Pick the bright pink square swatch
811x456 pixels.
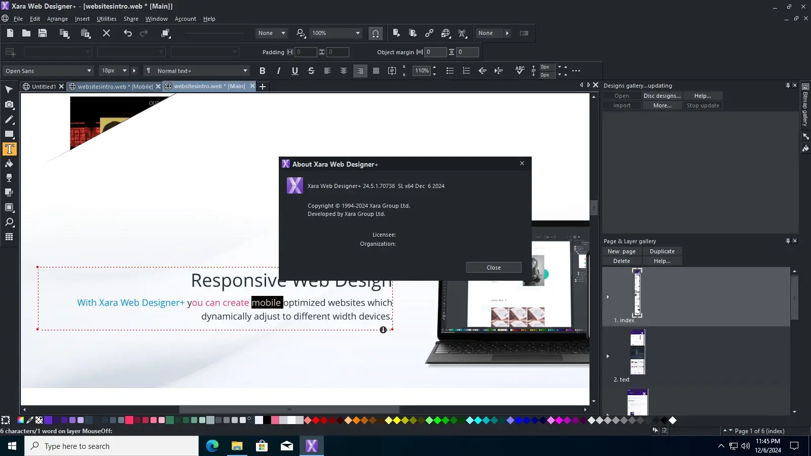(x=129, y=420)
